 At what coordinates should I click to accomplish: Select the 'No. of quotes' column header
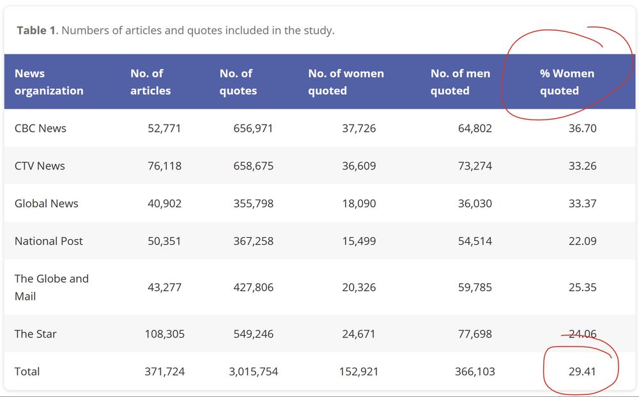pyautogui.click(x=238, y=82)
